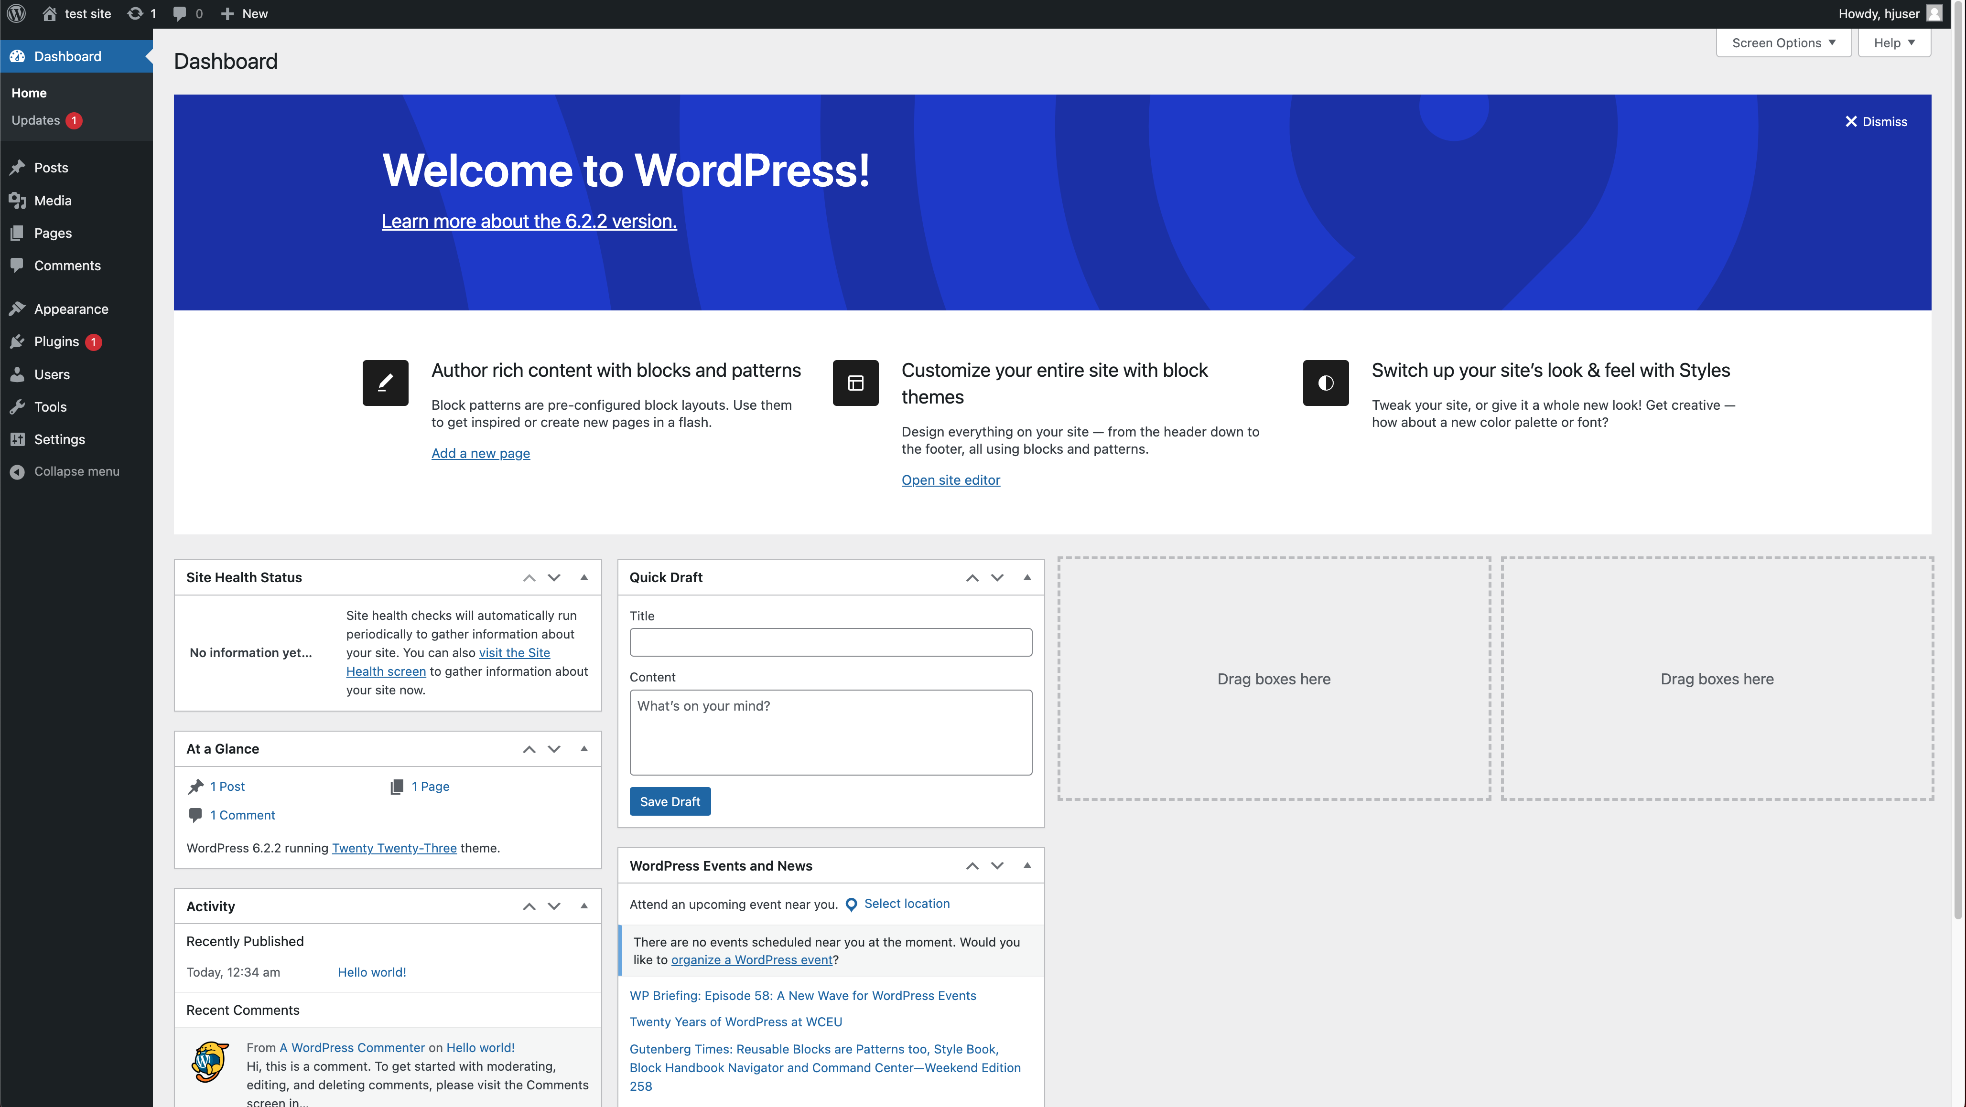Click the Collapse menu arrow icon
The height and width of the screenshot is (1107, 1966).
point(18,471)
